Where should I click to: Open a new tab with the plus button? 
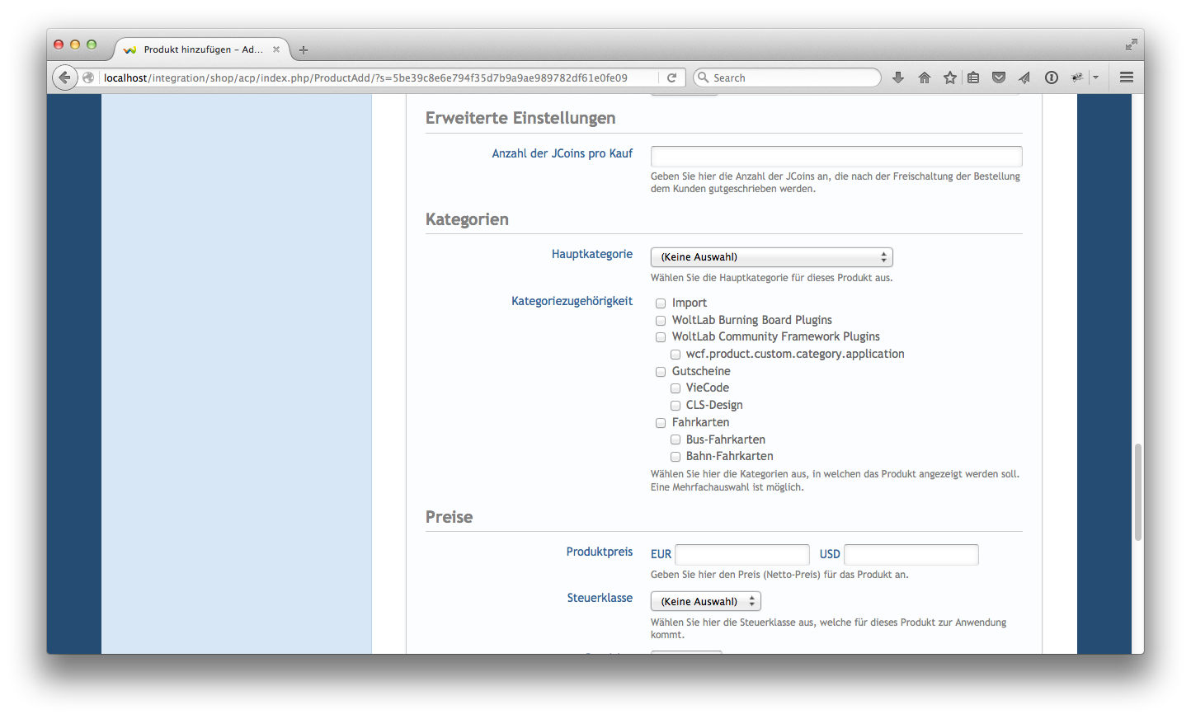click(x=304, y=50)
